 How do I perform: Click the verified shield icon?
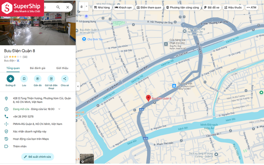[x=6, y=131]
